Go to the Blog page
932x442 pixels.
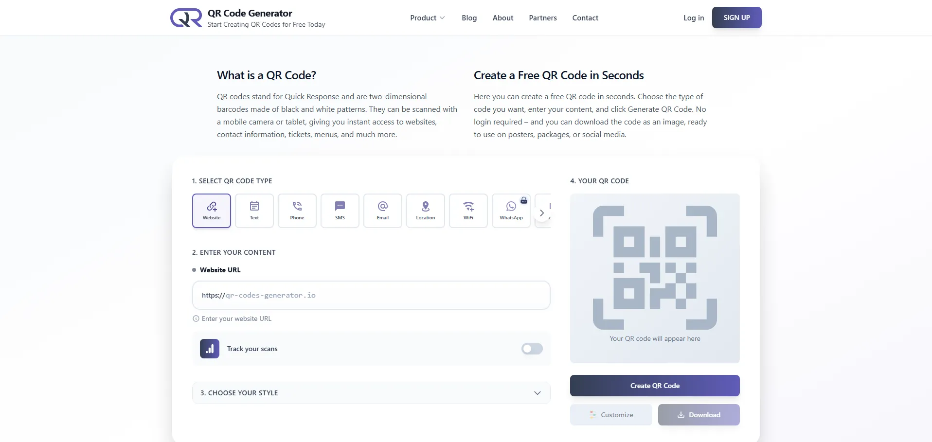(469, 18)
